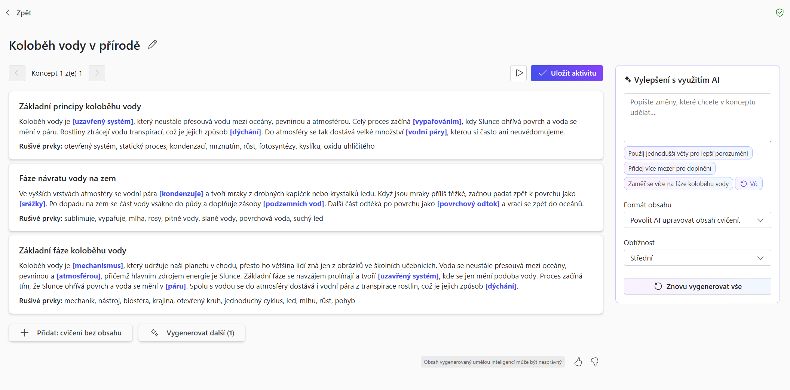Select suggestion 'Zaměř se více na fáze'

(x=678, y=184)
